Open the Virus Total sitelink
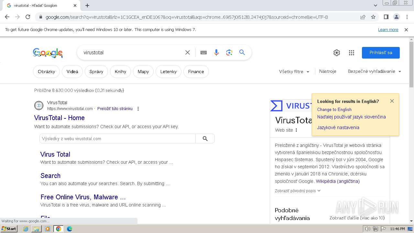 [x=55, y=154]
